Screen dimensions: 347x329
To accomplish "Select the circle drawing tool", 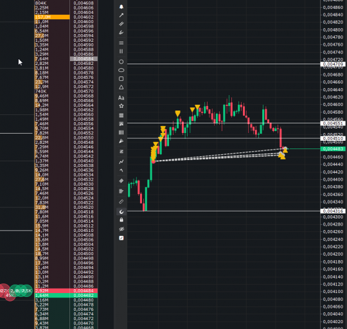I will pos(121,62).
